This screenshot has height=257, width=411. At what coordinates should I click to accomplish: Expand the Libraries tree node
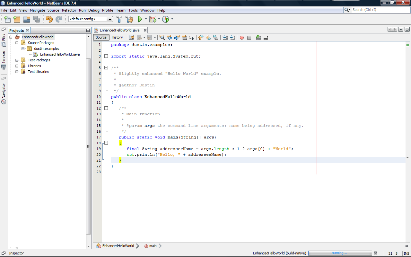pyautogui.click(x=17, y=66)
